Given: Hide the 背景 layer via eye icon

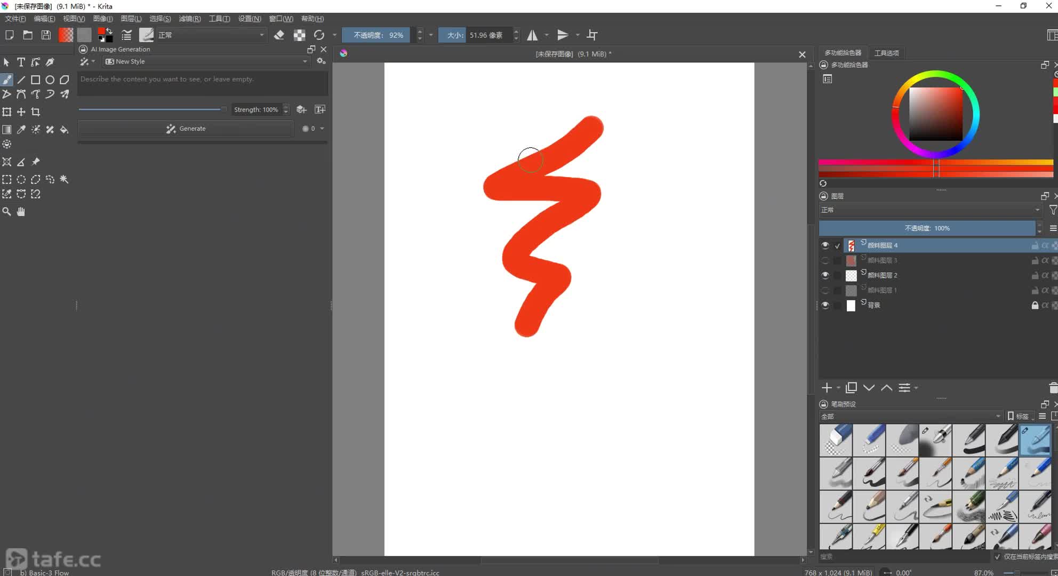Looking at the screenshot, I should click(x=825, y=305).
